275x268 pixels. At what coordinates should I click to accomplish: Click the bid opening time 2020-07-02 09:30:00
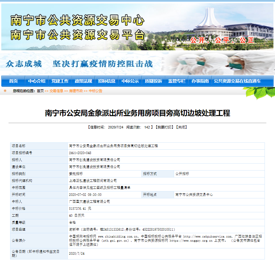click(x=85, y=195)
